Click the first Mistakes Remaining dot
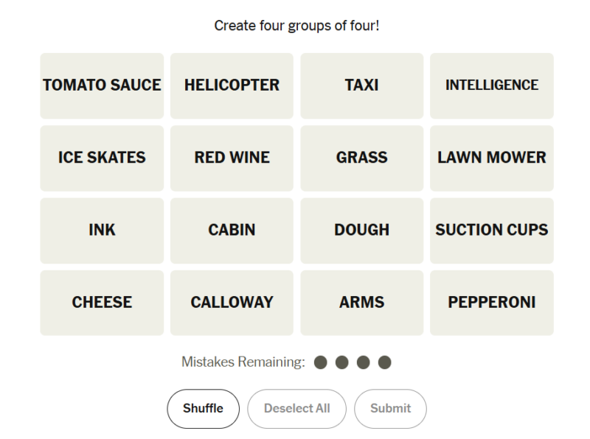This screenshot has width=590, height=439. click(320, 362)
